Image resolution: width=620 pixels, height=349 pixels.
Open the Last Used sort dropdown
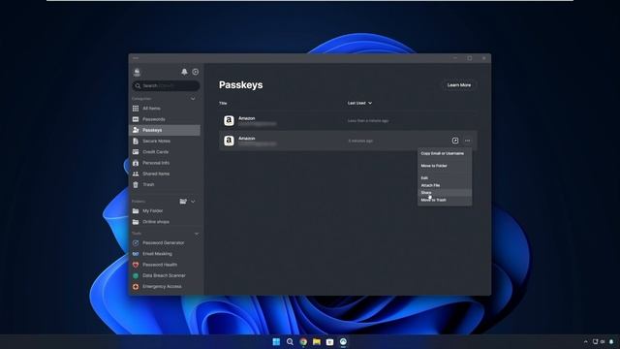359,103
